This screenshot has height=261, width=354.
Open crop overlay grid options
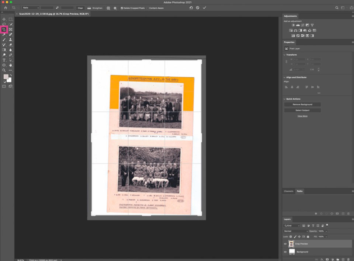(108, 8)
